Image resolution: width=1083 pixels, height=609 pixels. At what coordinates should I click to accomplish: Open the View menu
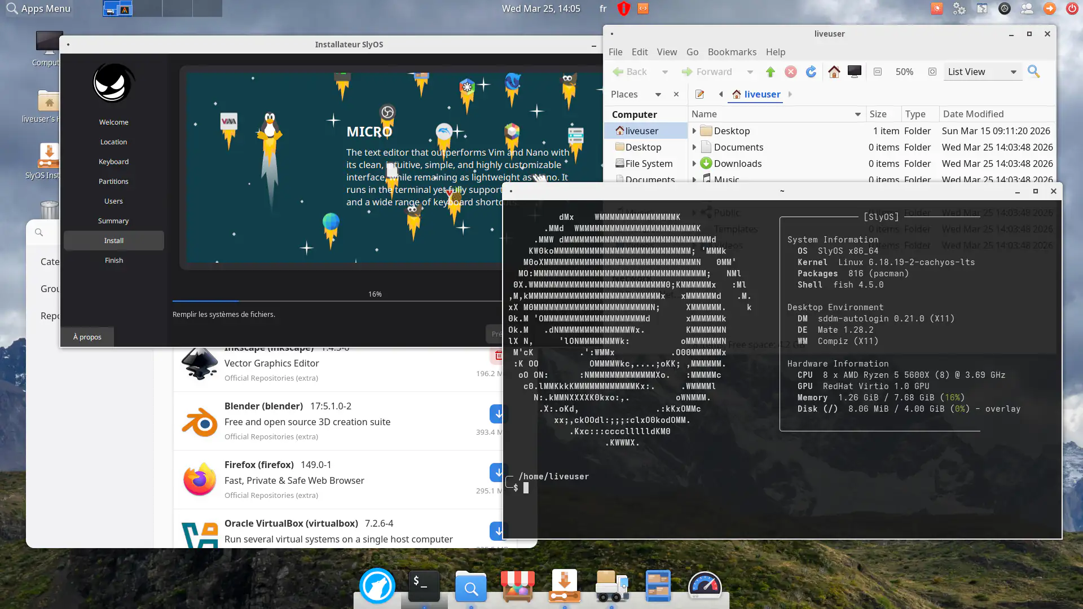[666, 52]
